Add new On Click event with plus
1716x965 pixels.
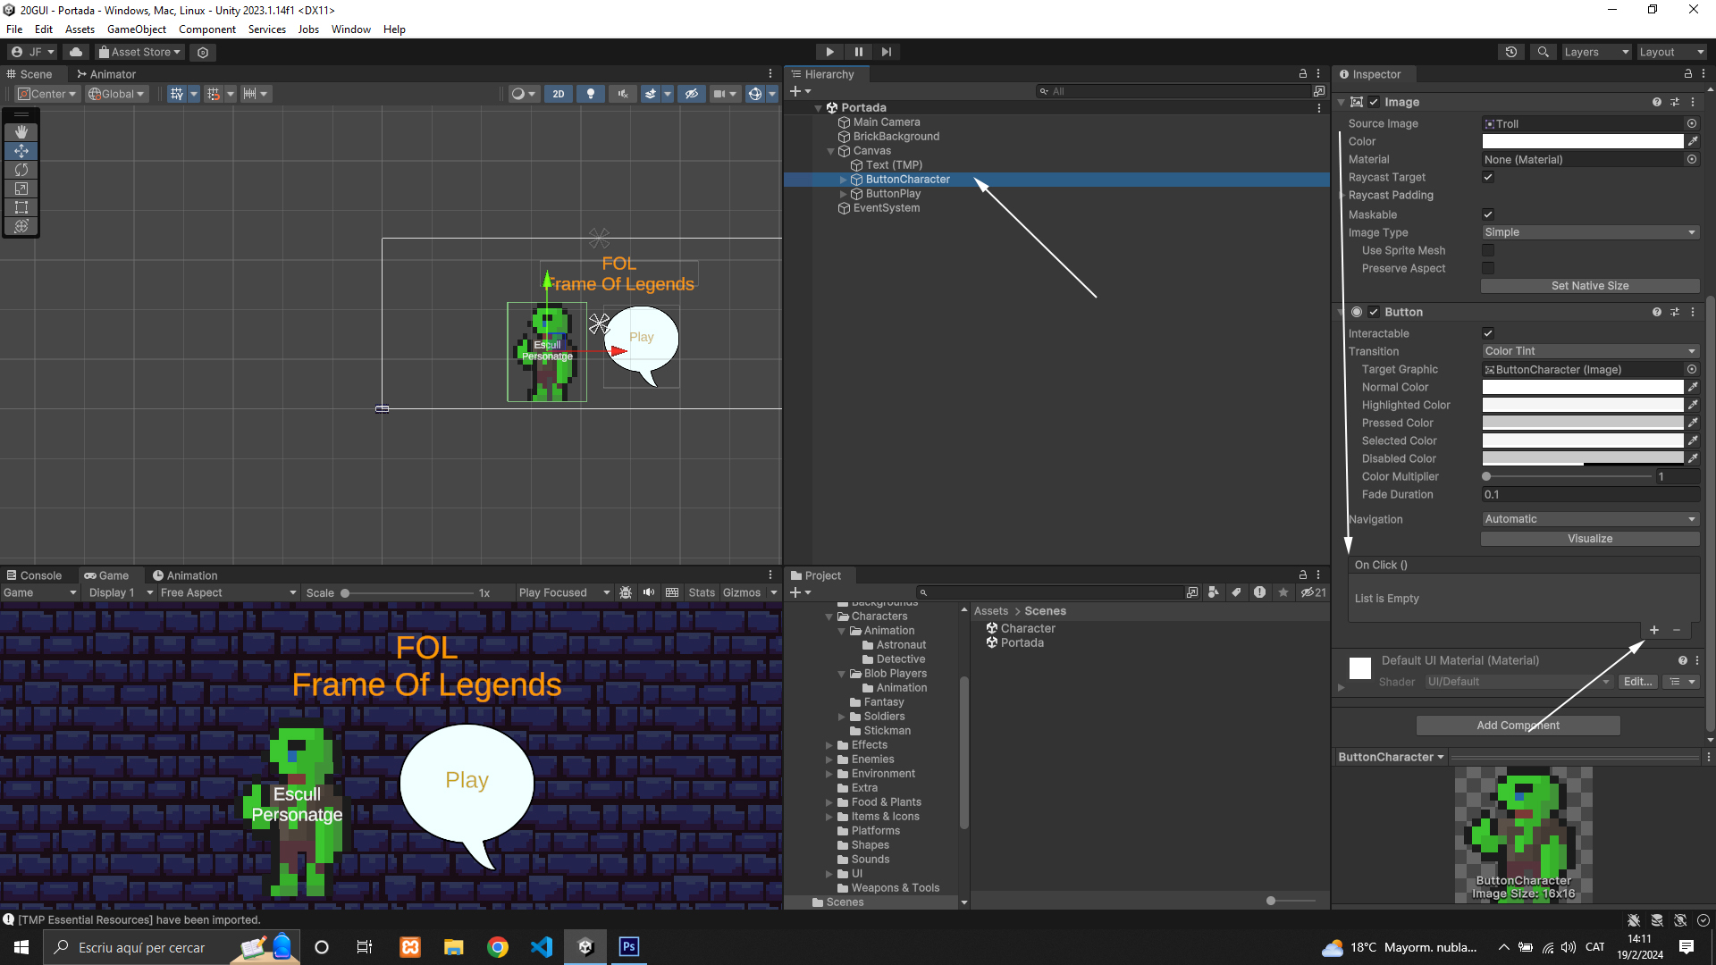(1653, 631)
